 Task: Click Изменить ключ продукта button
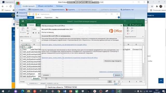(113, 61)
